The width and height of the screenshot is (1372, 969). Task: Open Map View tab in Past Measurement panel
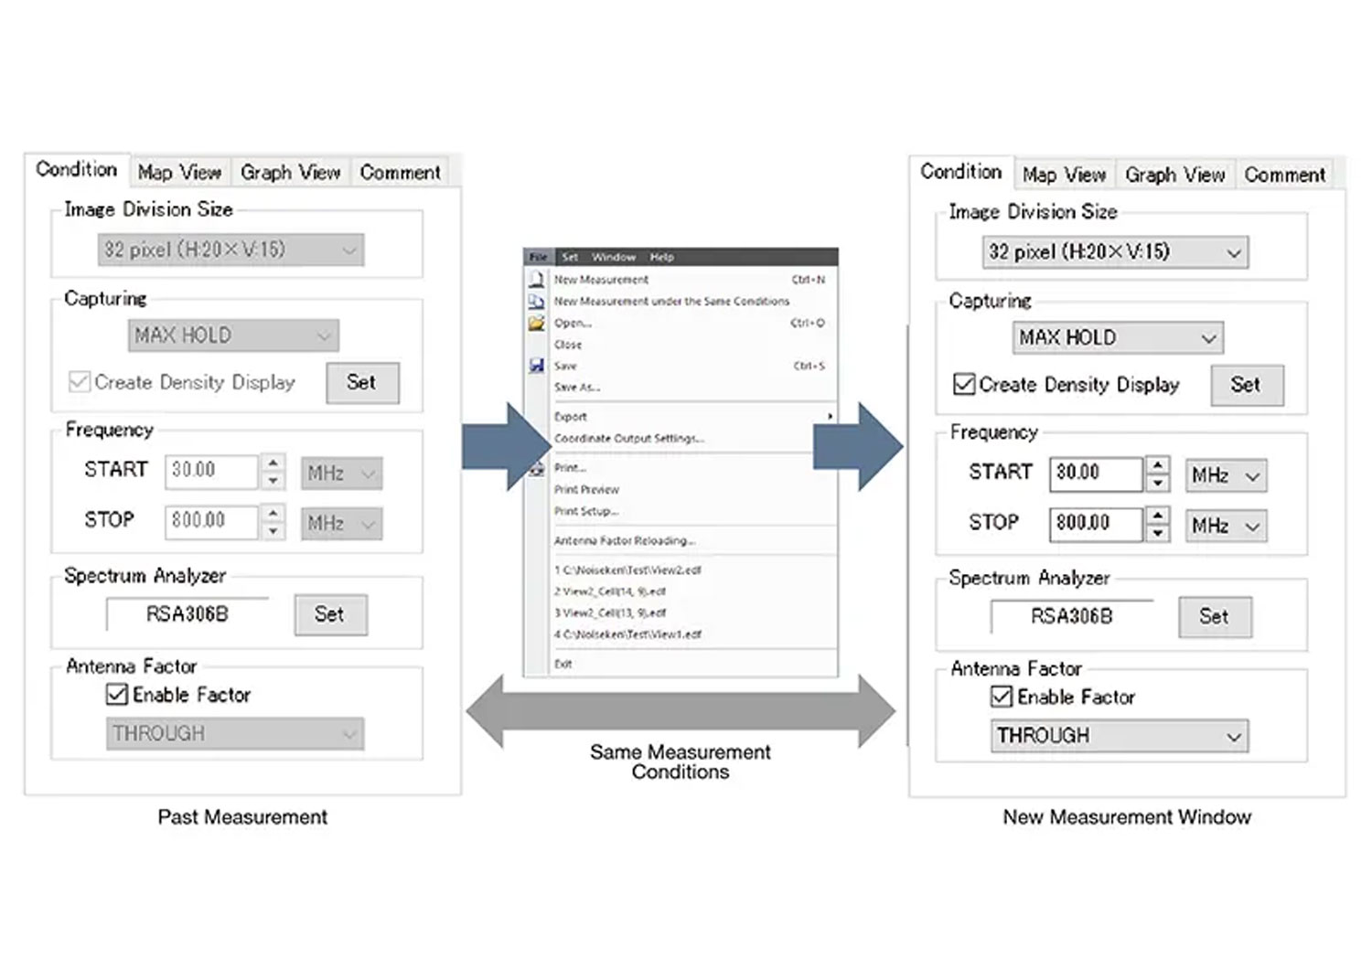pos(179,173)
